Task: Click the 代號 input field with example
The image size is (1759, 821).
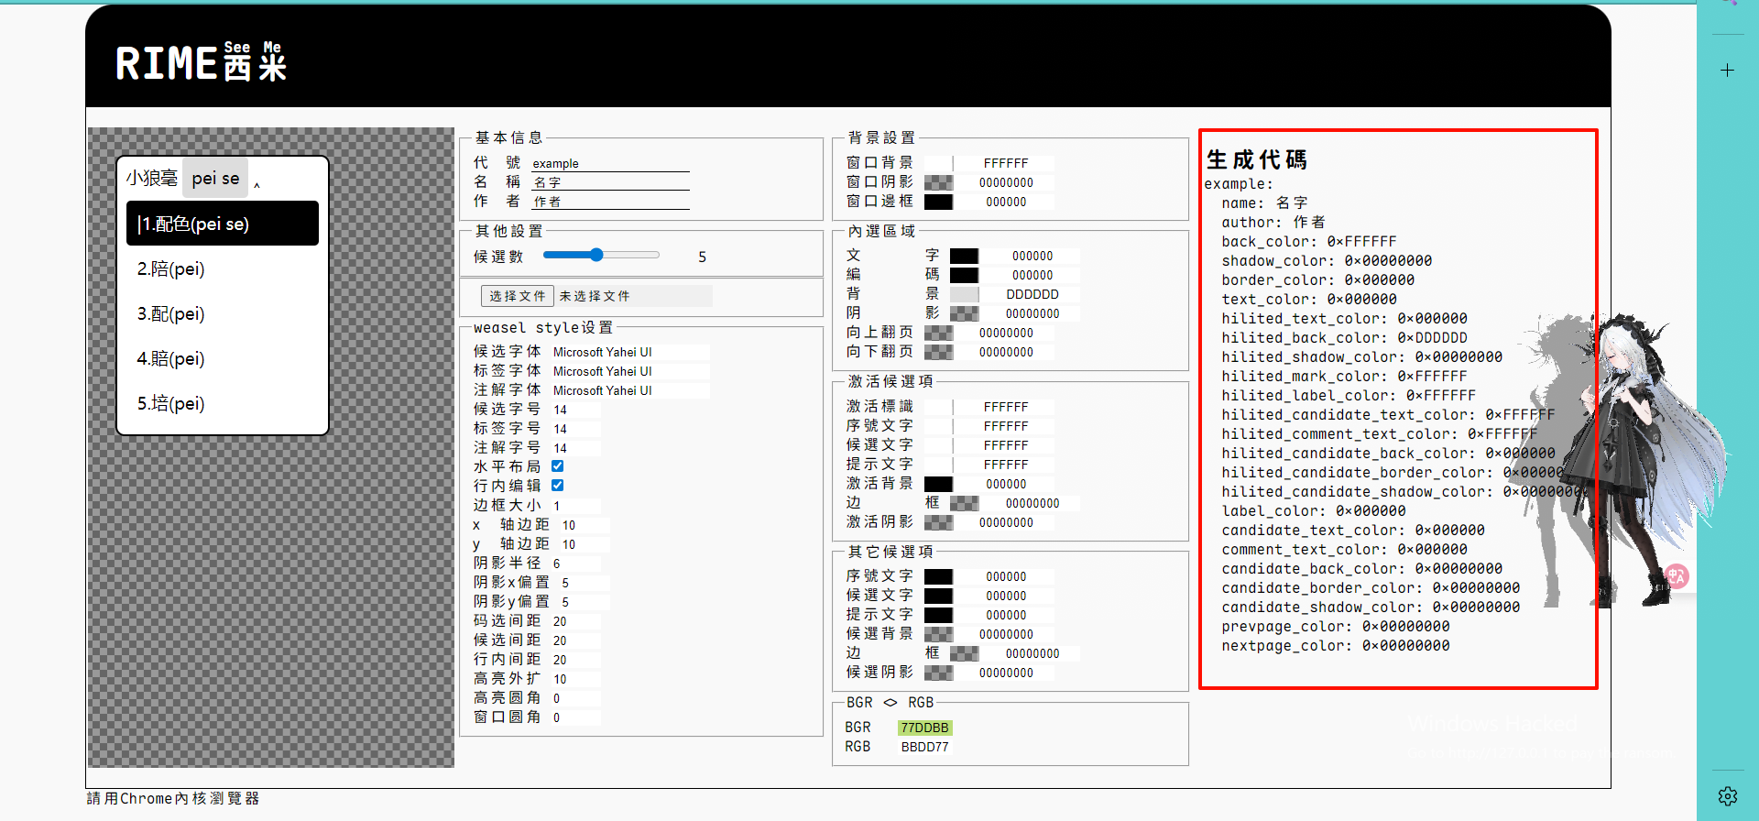Action: (610, 163)
